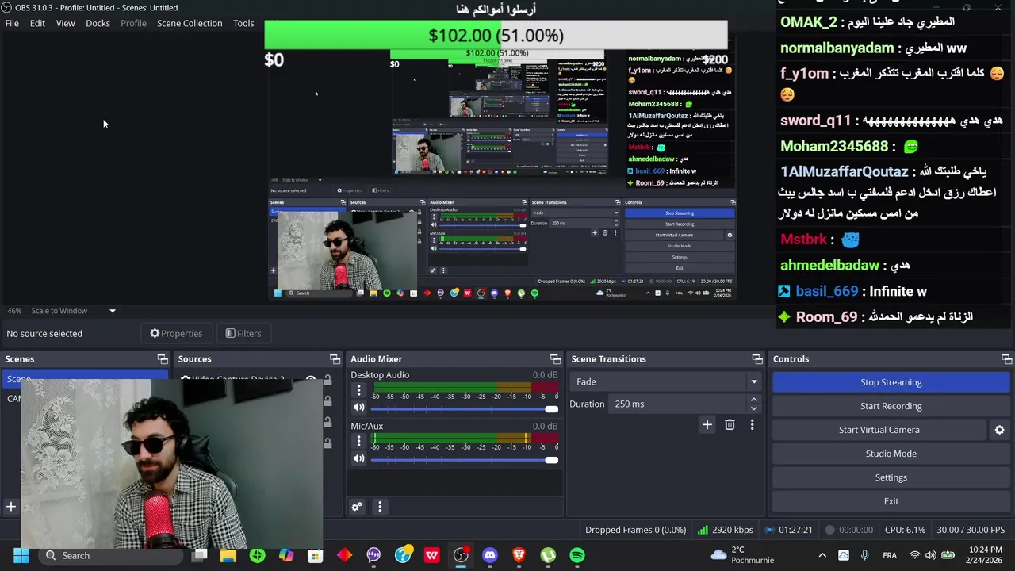
Task: Open Copilot from the taskbar
Action: point(286,555)
